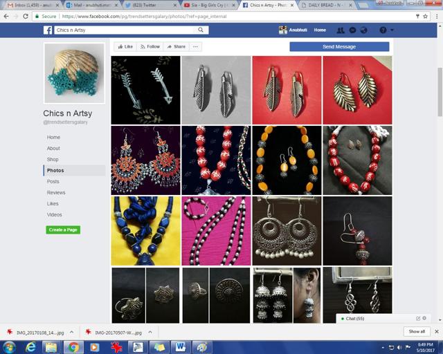Image resolution: width=443 pixels, height=354 pixels.
Task: Open downloaded file IMG-20170507-W...jpg
Action: [114, 333]
